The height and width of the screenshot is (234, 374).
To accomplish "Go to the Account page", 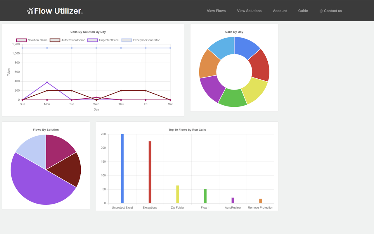I will click(280, 11).
